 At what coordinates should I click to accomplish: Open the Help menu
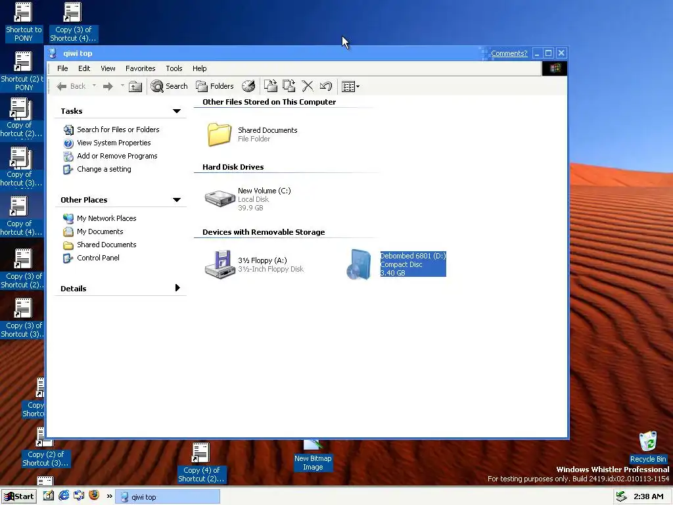[199, 68]
